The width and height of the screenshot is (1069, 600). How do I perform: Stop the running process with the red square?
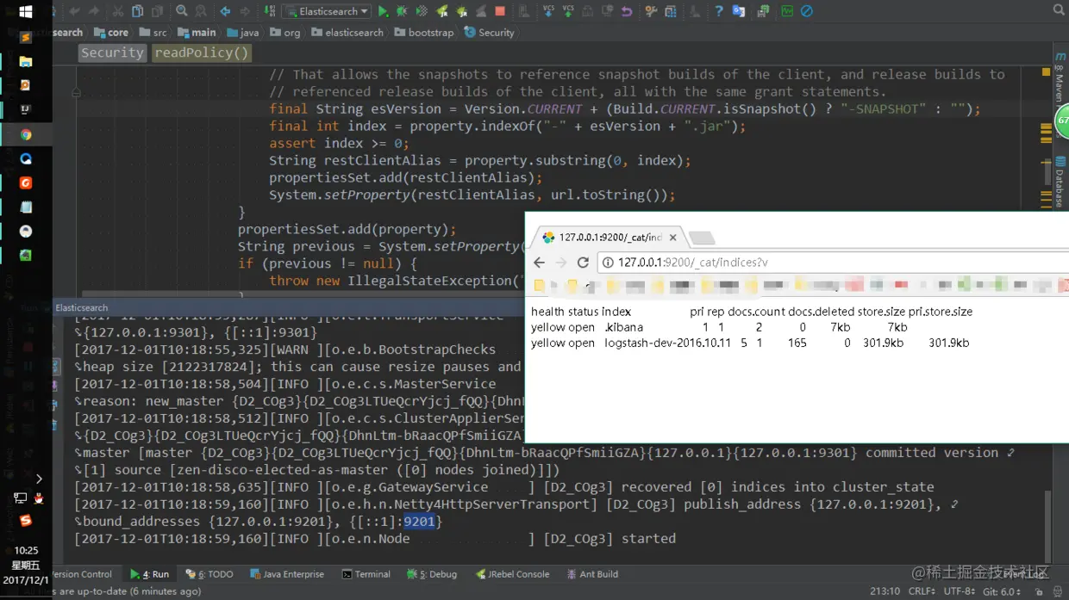pos(500,11)
